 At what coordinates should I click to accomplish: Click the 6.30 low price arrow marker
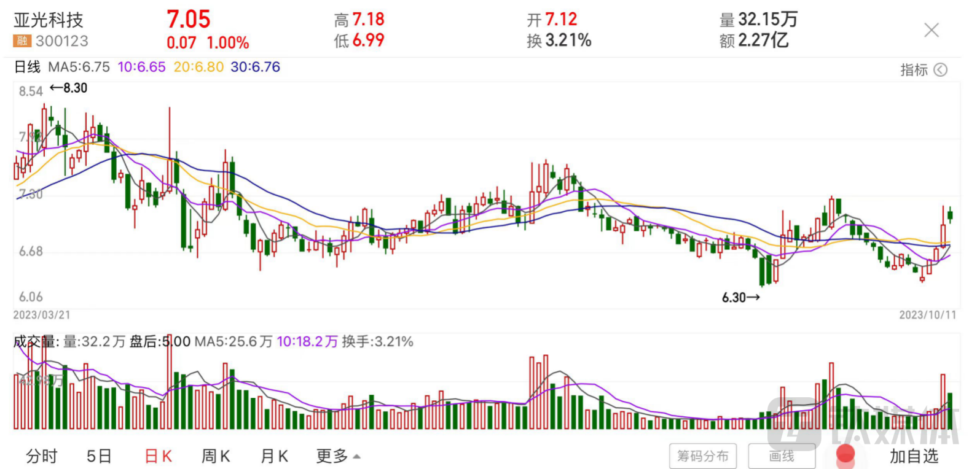pyautogui.click(x=740, y=298)
